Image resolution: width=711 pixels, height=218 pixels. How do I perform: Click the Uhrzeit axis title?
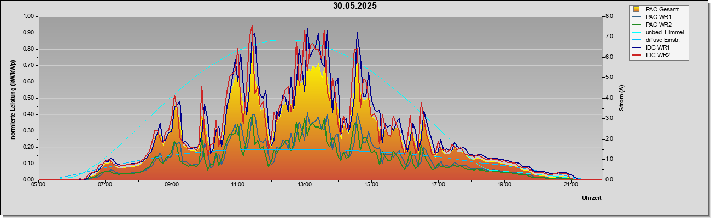point(592,198)
